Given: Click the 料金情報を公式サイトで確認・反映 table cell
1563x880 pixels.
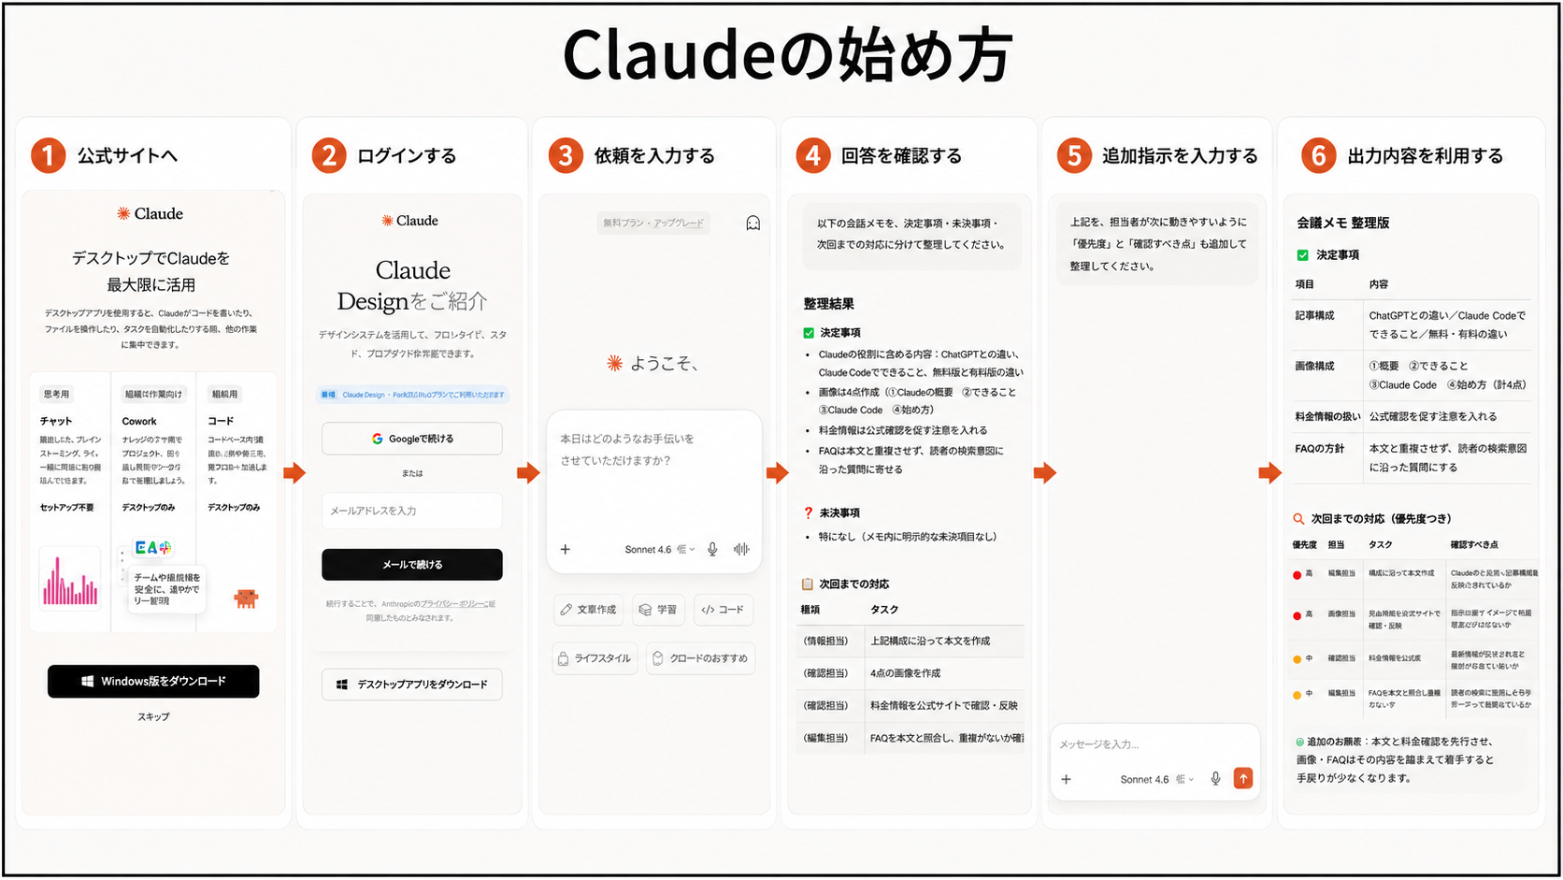Looking at the screenshot, I should [944, 705].
